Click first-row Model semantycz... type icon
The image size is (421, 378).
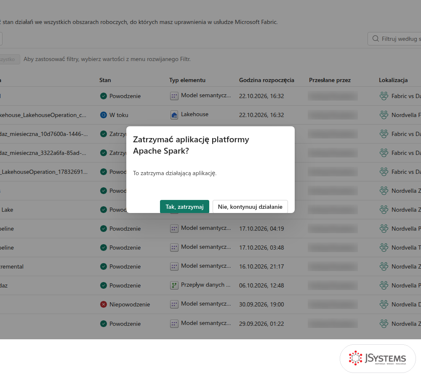pos(174,96)
